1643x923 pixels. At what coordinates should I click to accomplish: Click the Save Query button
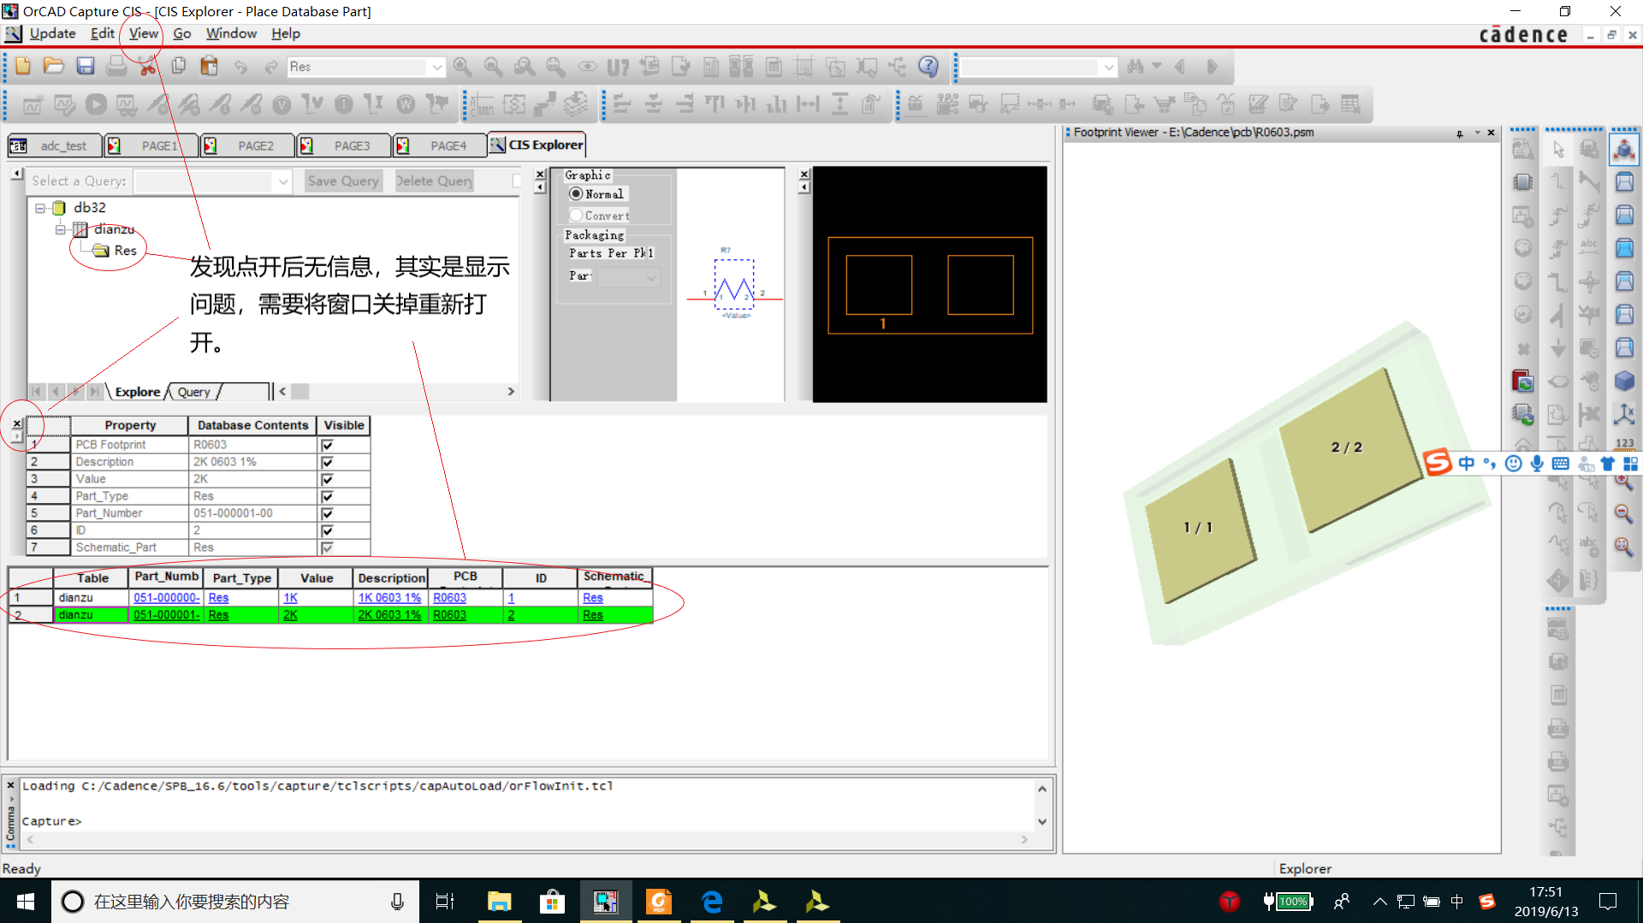click(x=342, y=180)
